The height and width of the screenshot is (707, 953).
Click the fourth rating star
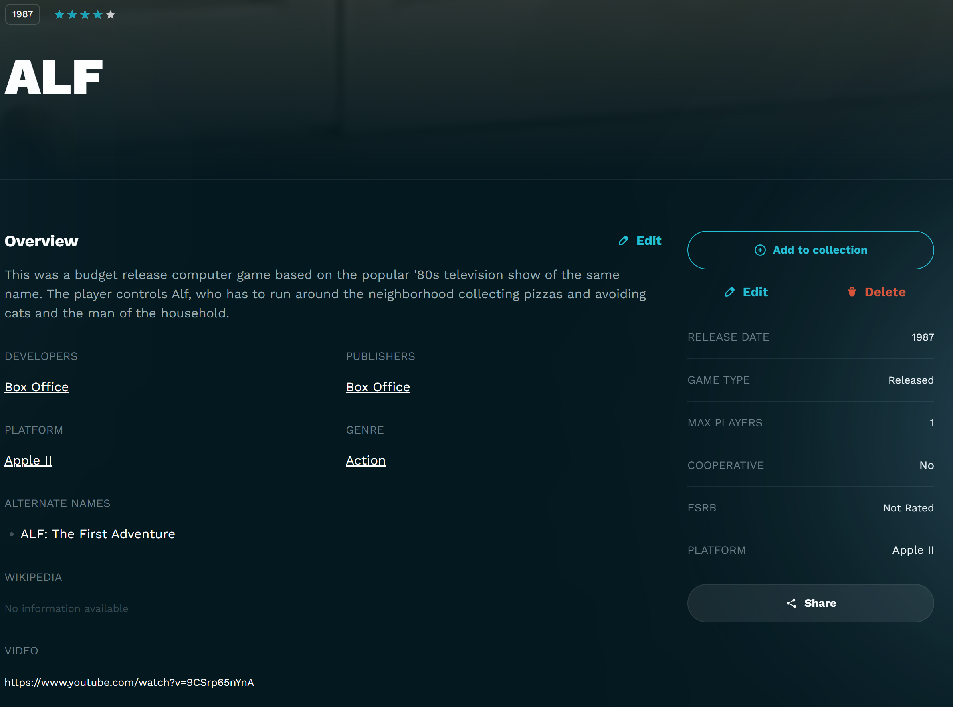pyautogui.click(x=98, y=15)
